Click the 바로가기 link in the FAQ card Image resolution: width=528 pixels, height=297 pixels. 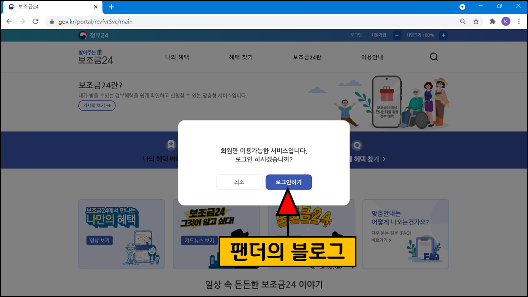(x=381, y=240)
